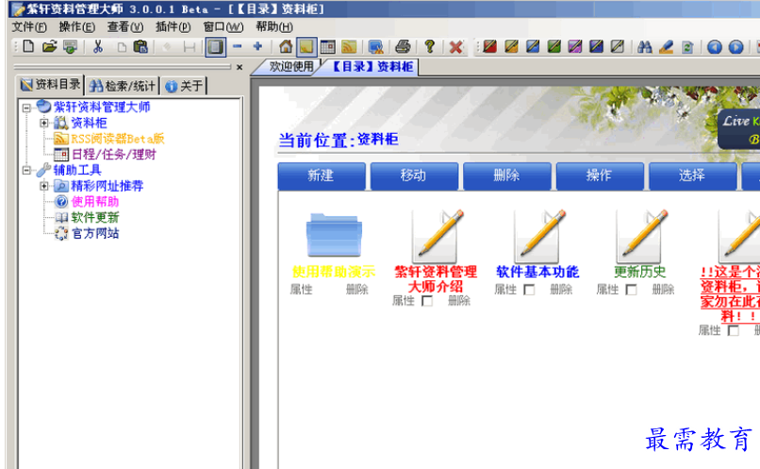Click the yellow question mark help icon
The image size is (760, 469).
coord(429,46)
